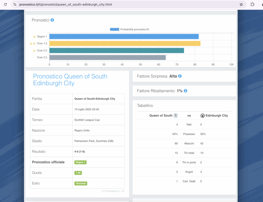Click the blue Segno 1 chart bar
The image size is (263, 202).
coord(124,36)
